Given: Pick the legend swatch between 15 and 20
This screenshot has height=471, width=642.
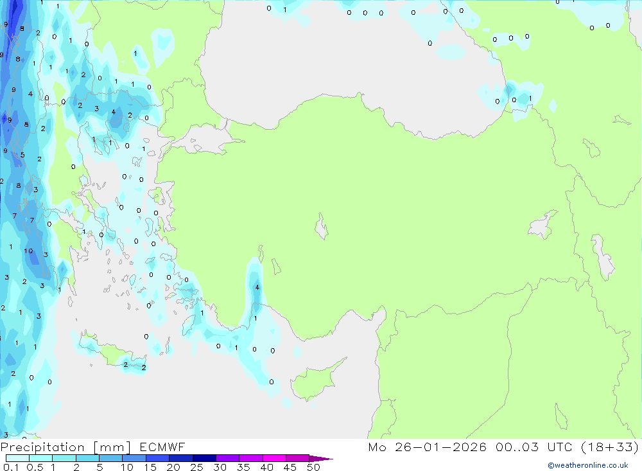Looking at the screenshot, I should (158, 458).
